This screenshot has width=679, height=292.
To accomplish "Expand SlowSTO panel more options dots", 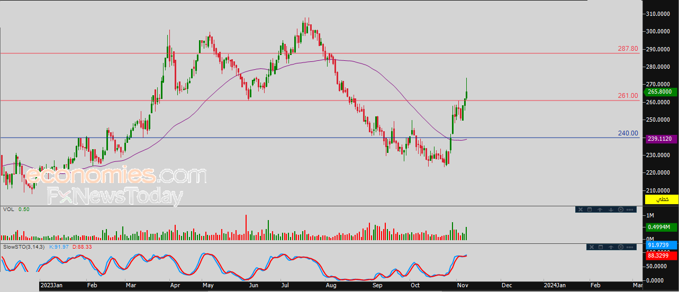I will click(x=630, y=247).
